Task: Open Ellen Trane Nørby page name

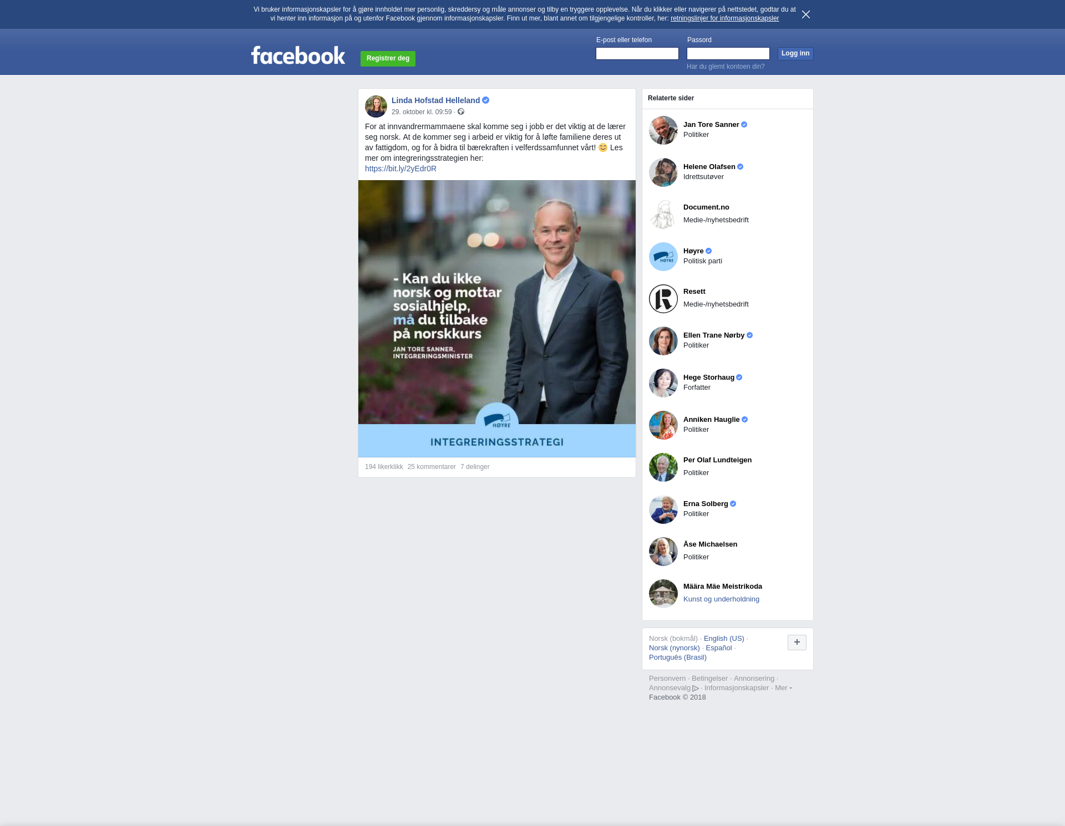Action: coord(714,335)
